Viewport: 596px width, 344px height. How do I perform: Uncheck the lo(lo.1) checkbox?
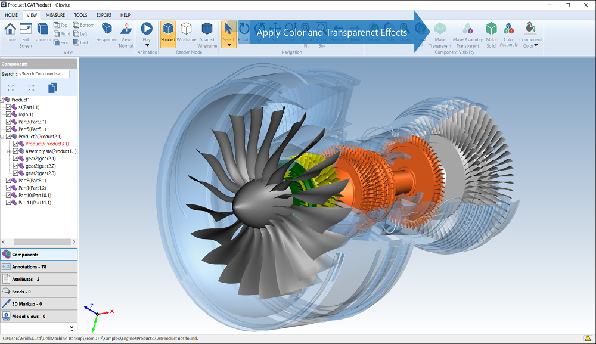(8, 114)
